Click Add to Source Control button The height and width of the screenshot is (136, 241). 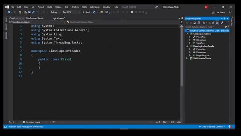pyautogui.click(x=212, y=127)
